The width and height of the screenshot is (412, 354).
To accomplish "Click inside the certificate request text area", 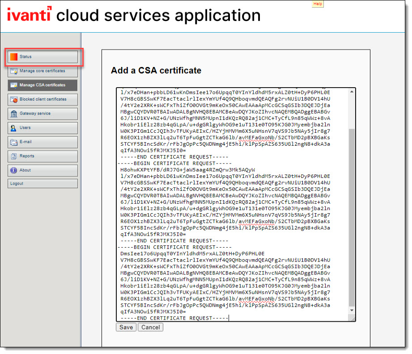I will pyautogui.click(x=233, y=201).
